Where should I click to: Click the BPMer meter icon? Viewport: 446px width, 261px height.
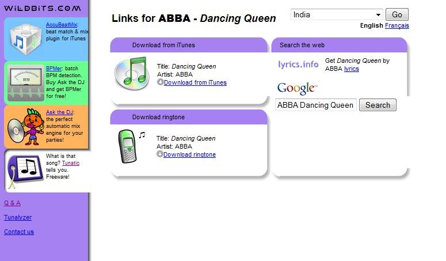coord(25,83)
